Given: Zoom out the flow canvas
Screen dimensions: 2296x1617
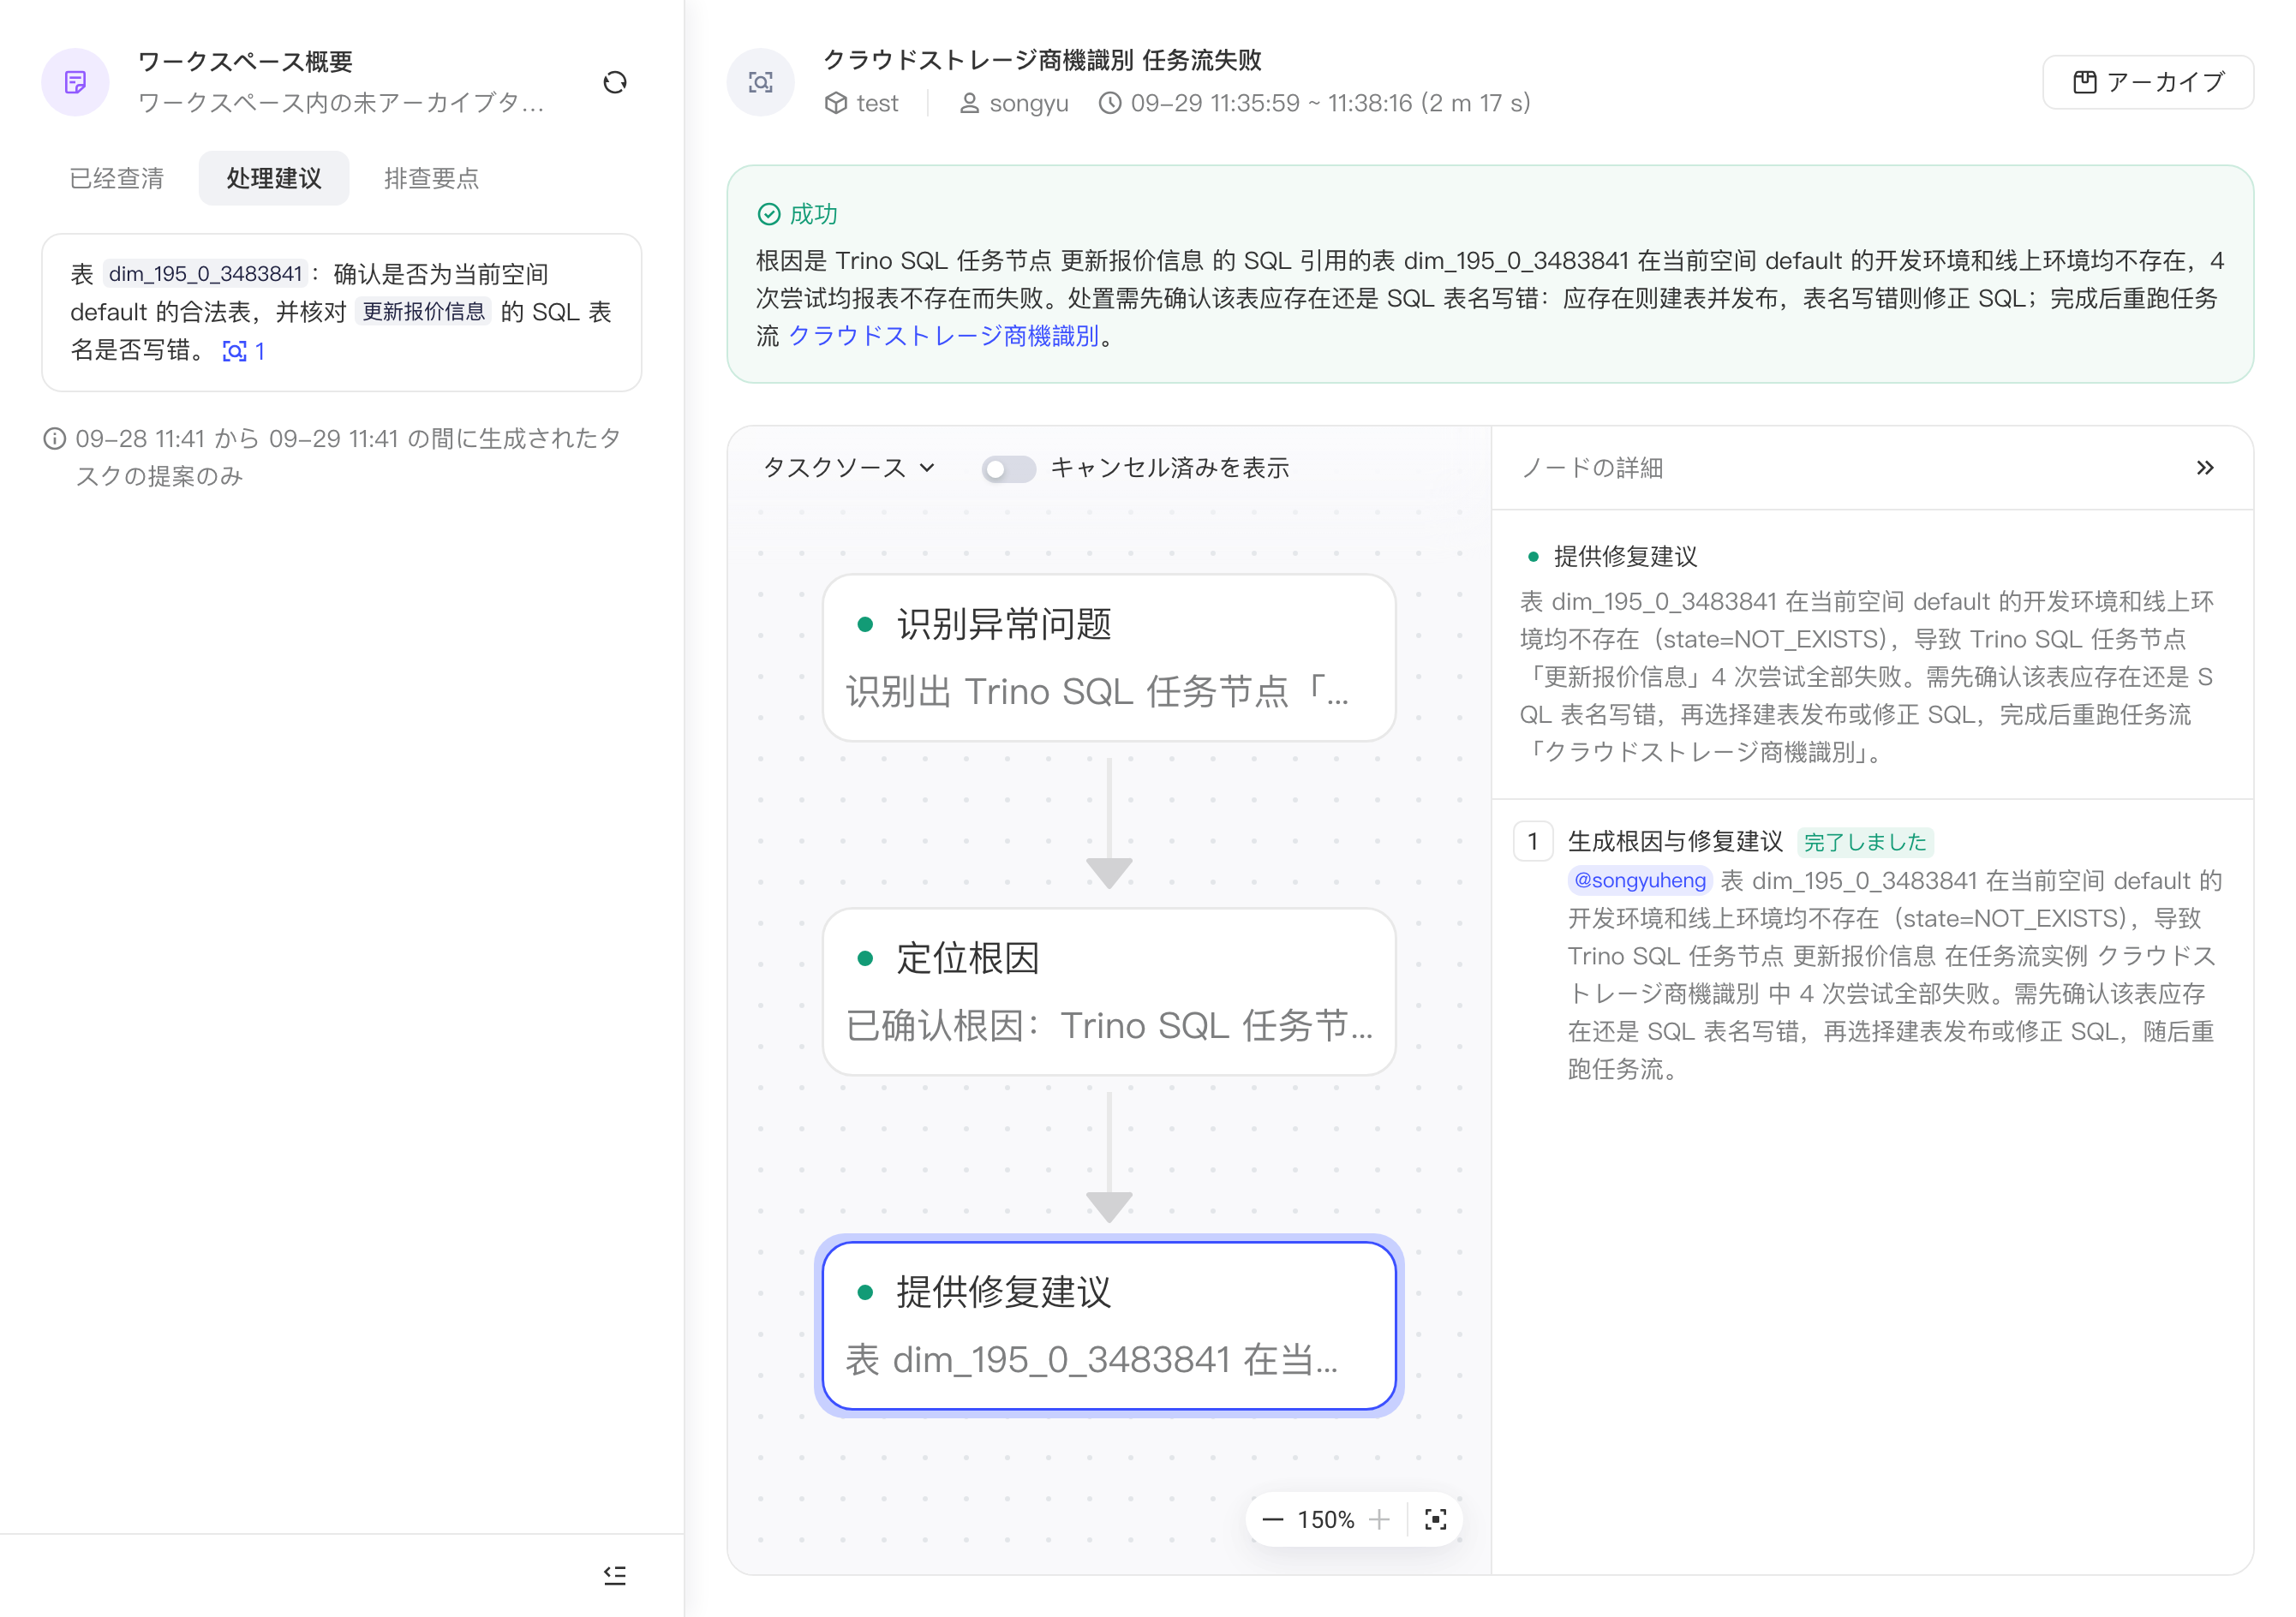Looking at the screenshot, I should coord(1272,1520).
